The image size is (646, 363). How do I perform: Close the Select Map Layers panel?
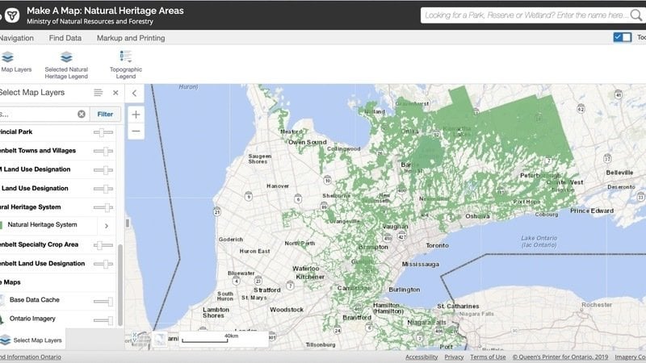(115, 93)
